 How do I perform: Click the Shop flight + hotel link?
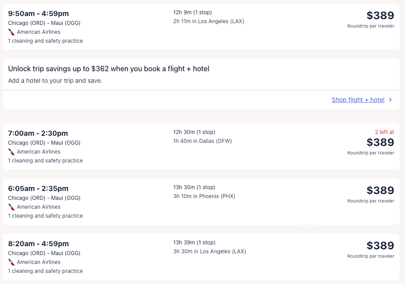click(x=358, y=100)
